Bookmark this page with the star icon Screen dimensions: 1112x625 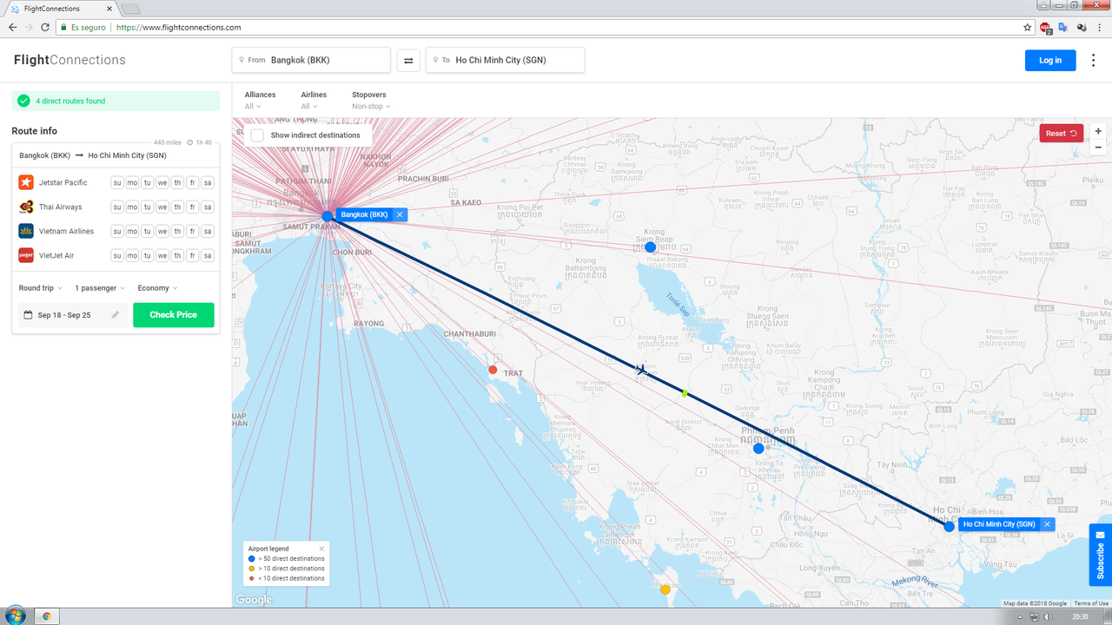1028,27
